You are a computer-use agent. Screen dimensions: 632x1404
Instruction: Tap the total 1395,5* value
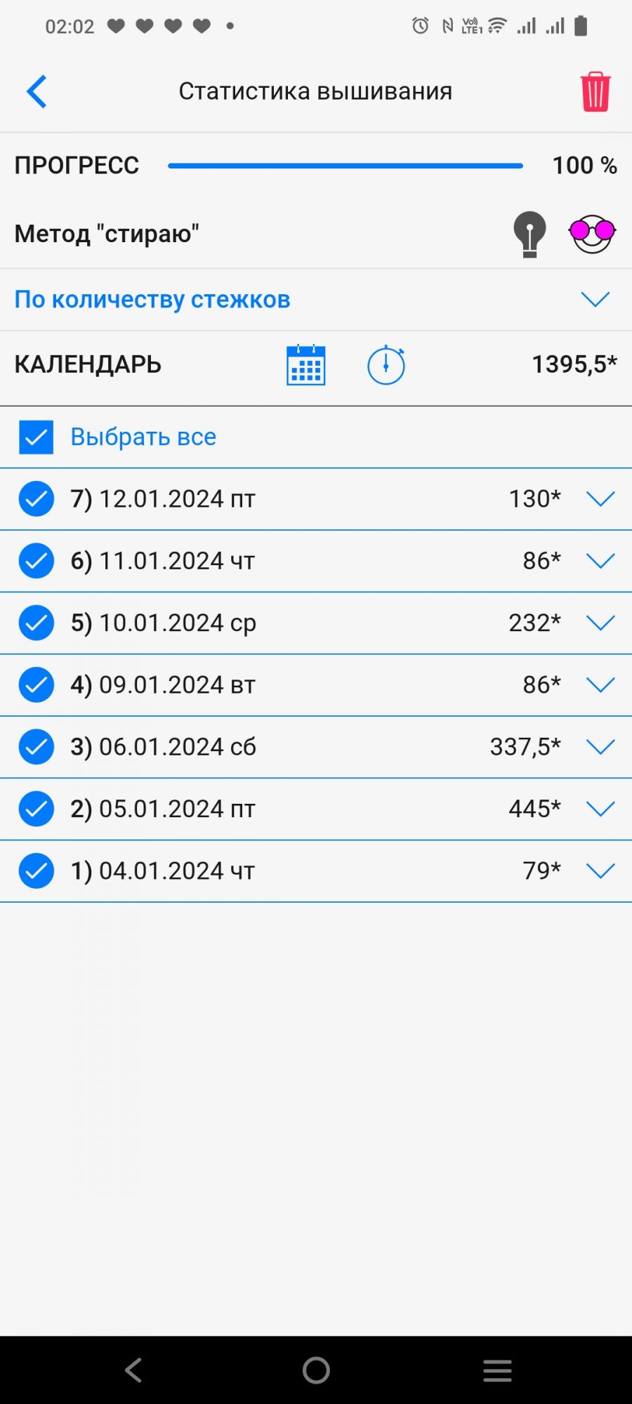(574, 364)
